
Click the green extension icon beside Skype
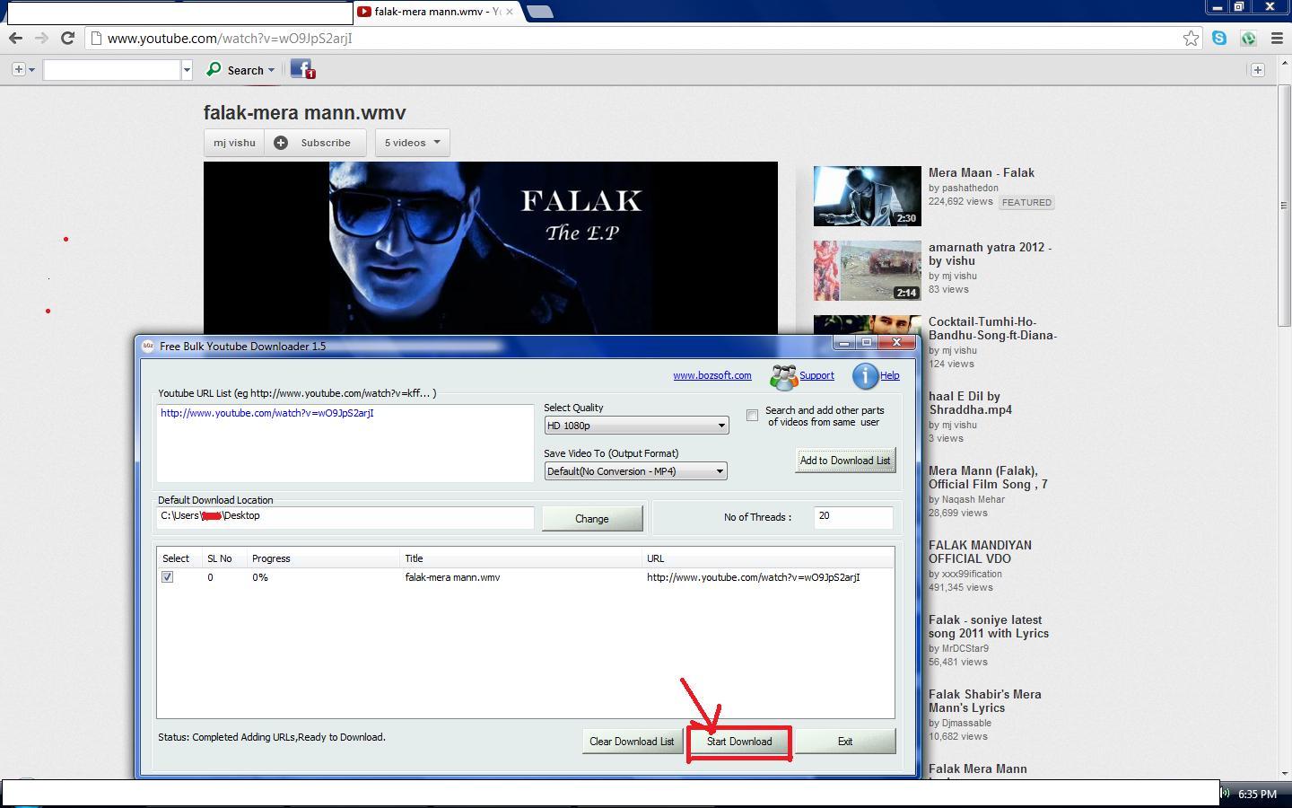pos(1248,38)
